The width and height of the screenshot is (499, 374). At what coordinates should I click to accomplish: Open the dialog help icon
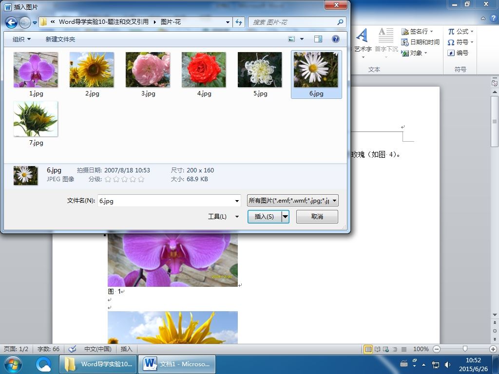[335, 39]
